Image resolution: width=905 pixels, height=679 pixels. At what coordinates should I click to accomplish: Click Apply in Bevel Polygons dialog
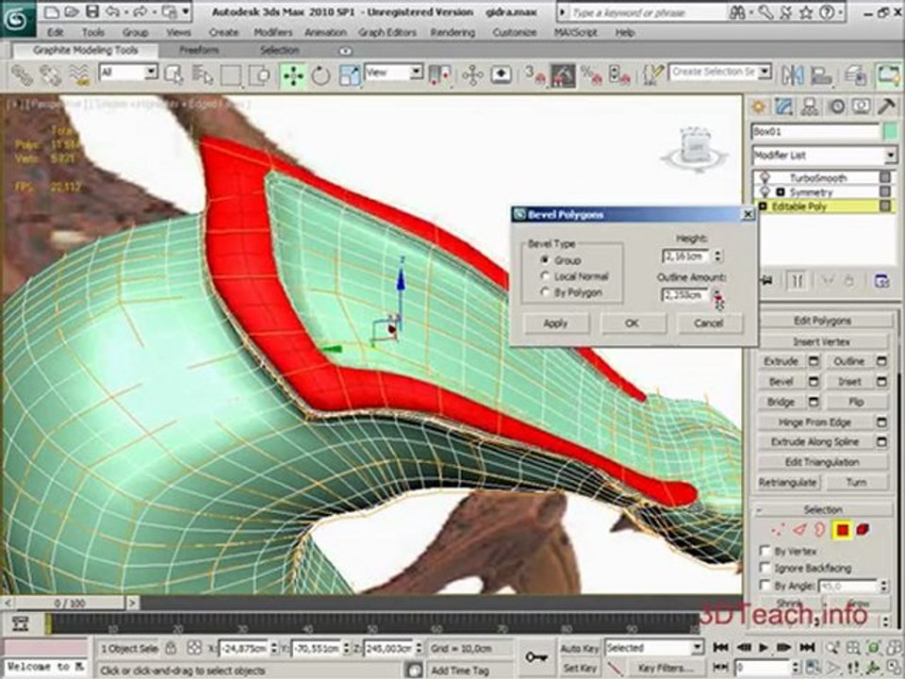click(556, 323)
